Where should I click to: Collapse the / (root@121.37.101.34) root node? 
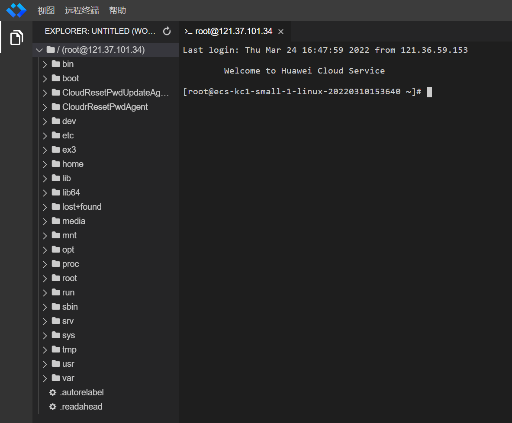point(39,50)
